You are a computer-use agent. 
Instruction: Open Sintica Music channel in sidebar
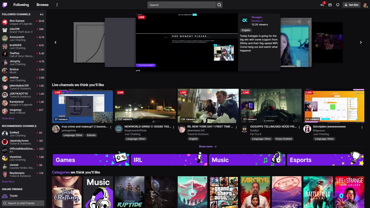23,71
